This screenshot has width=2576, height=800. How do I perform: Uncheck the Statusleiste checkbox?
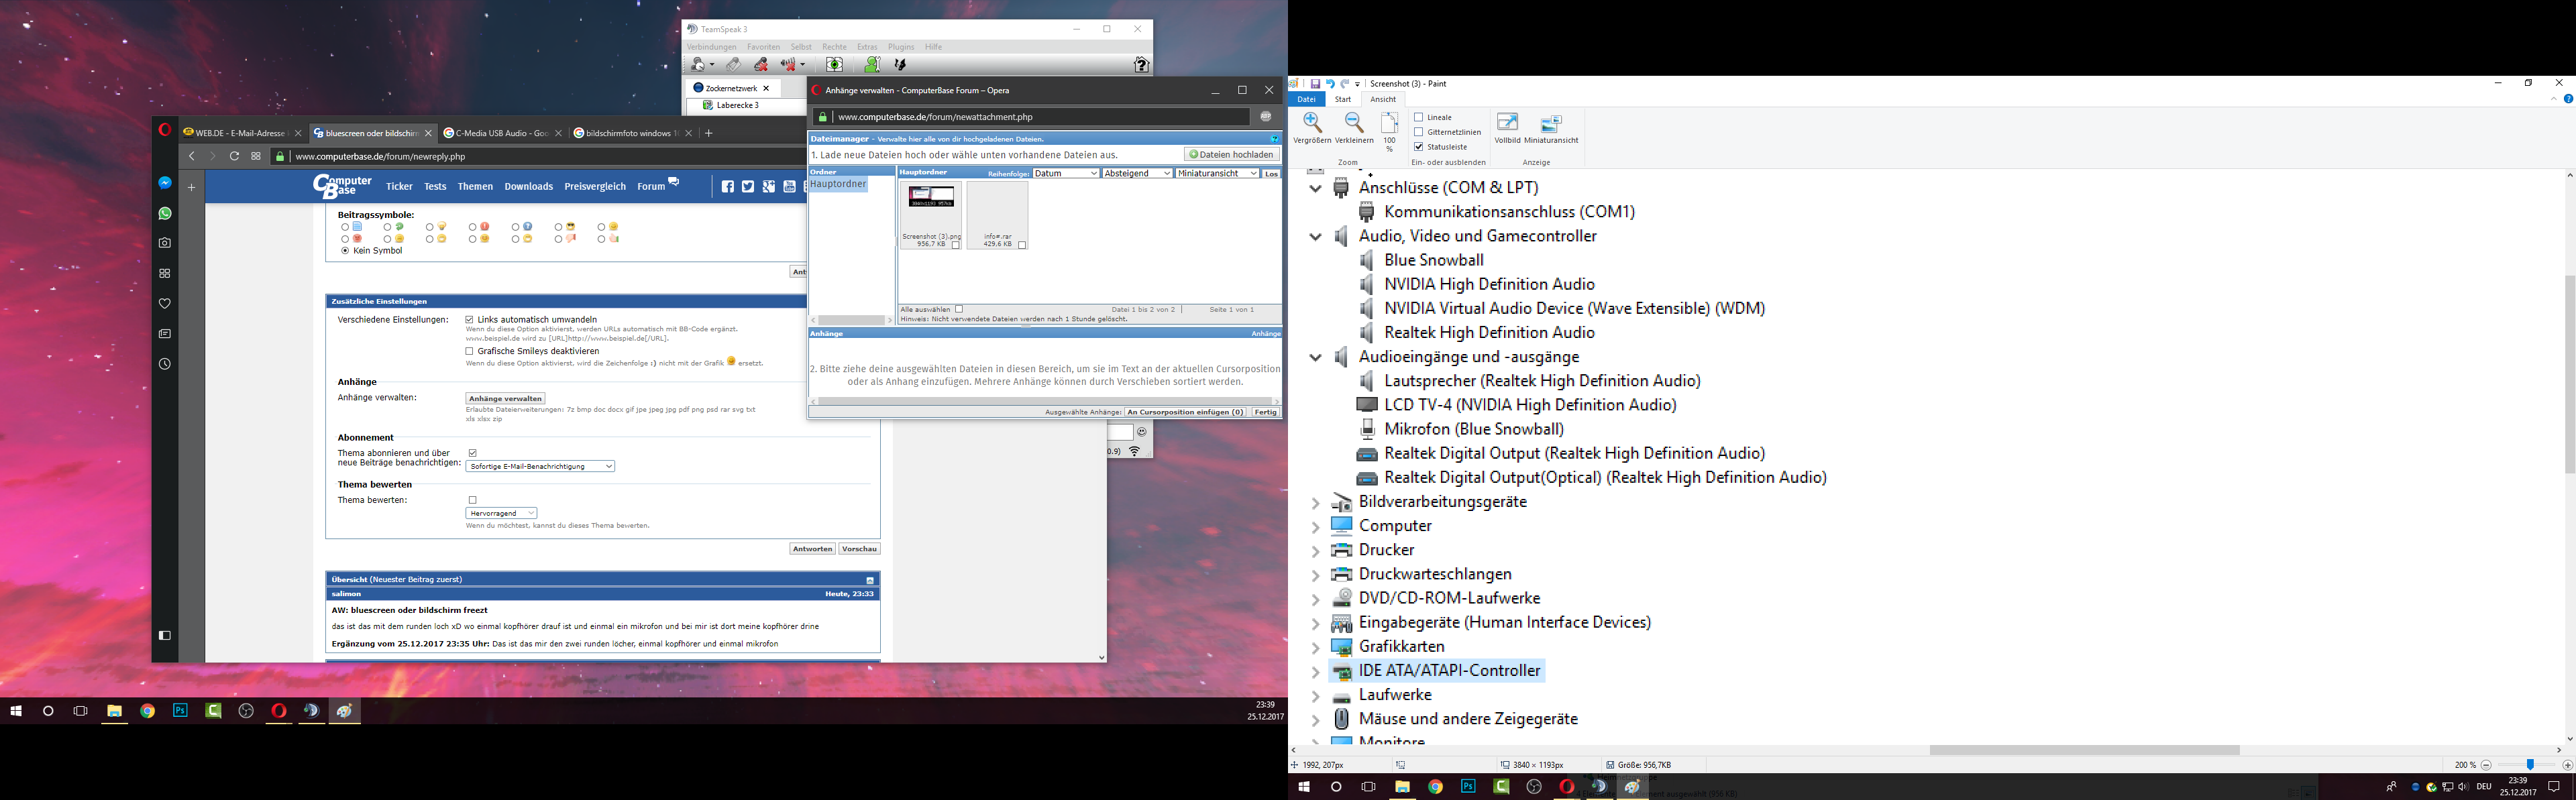point(1418,147)
